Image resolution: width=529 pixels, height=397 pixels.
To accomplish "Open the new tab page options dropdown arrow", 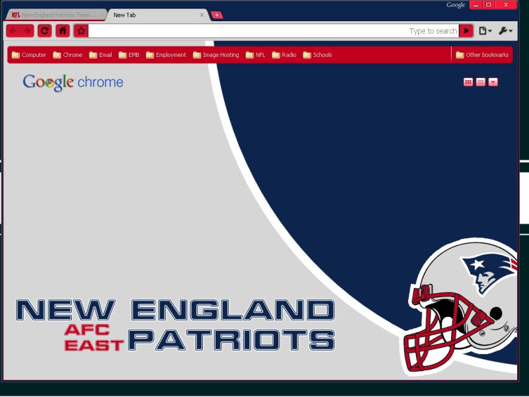I will 492,81.
